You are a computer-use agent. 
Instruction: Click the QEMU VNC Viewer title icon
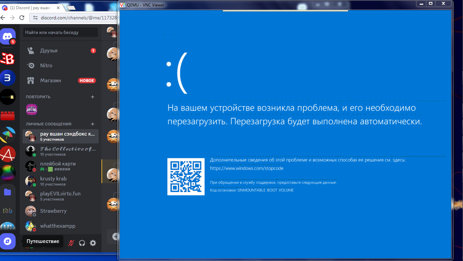[x=123, y=4]
